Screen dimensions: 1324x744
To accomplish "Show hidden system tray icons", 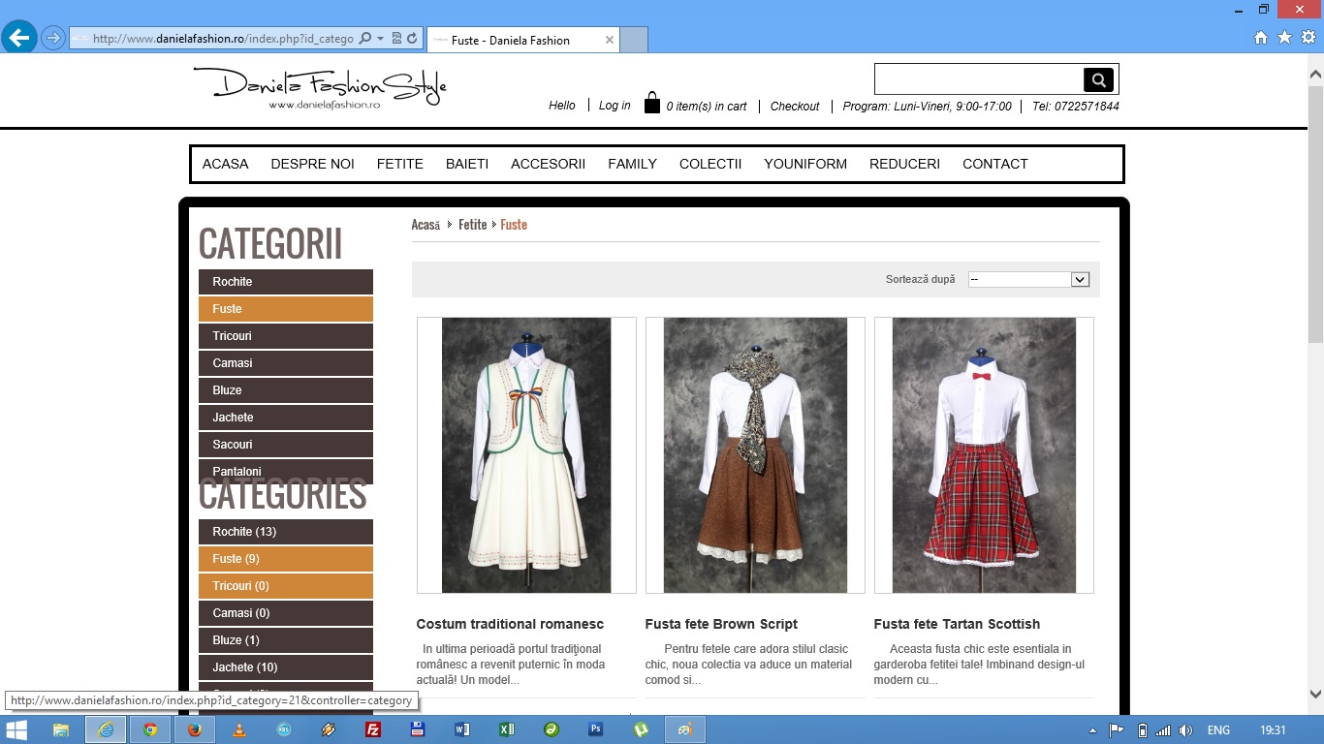I will (1093, 730).
